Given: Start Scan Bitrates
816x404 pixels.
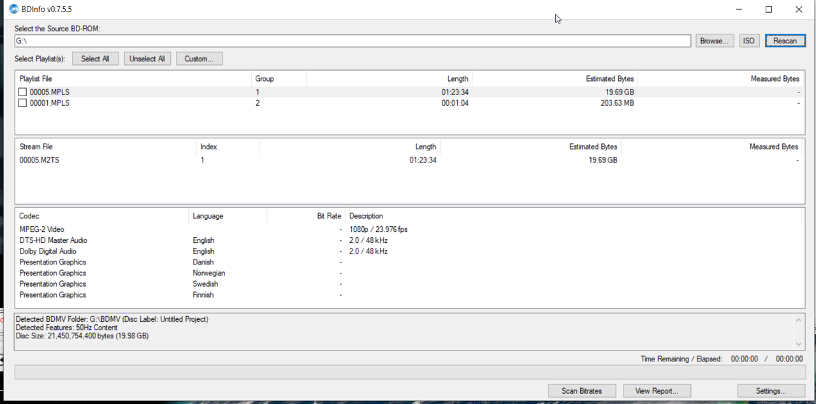Looking at the screenshot, I should click(x=582, y=391).
